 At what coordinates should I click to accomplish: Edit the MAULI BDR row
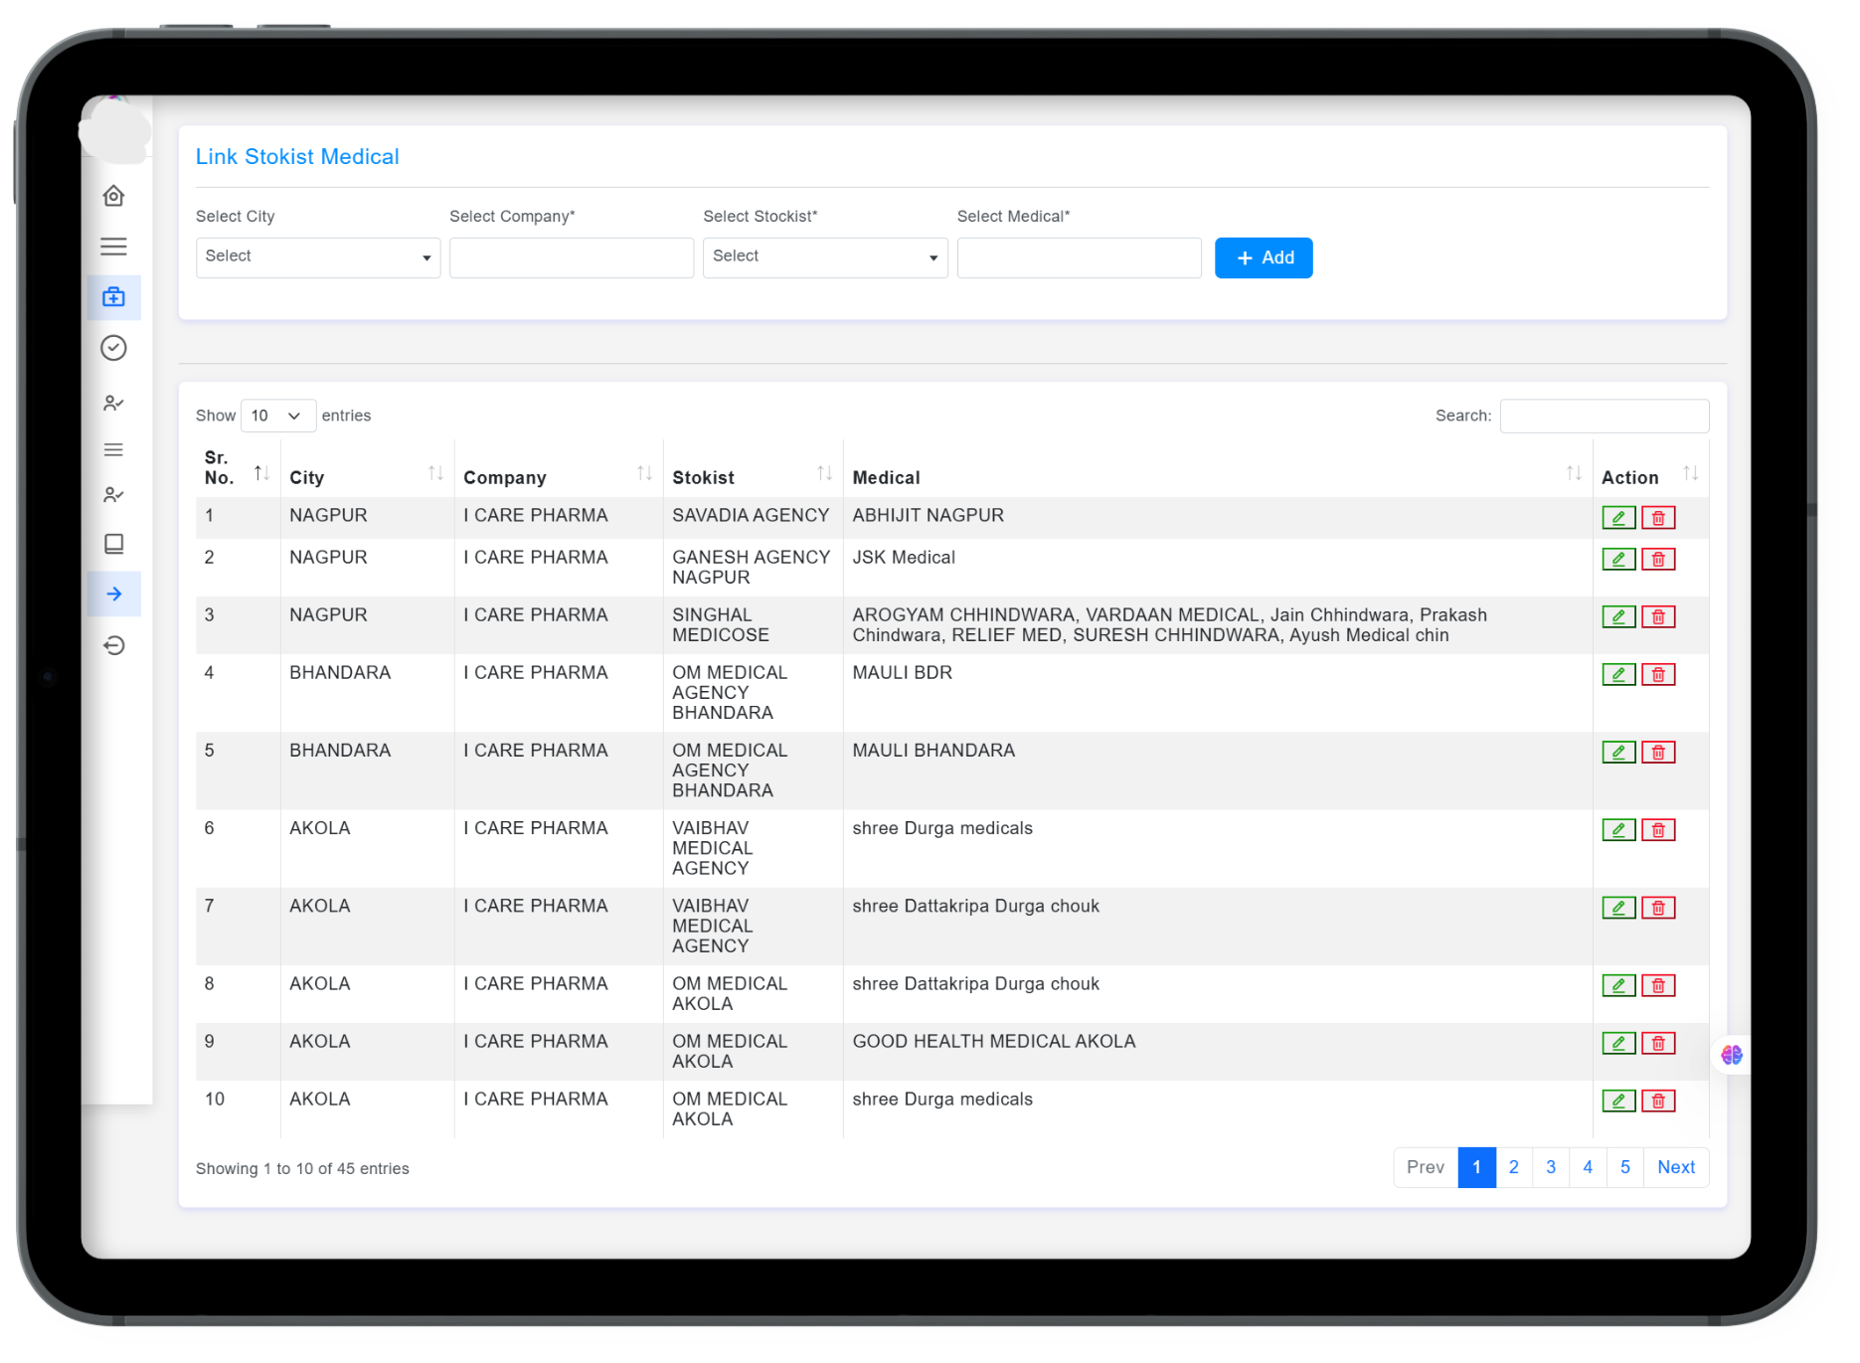tap(1617, 675)
